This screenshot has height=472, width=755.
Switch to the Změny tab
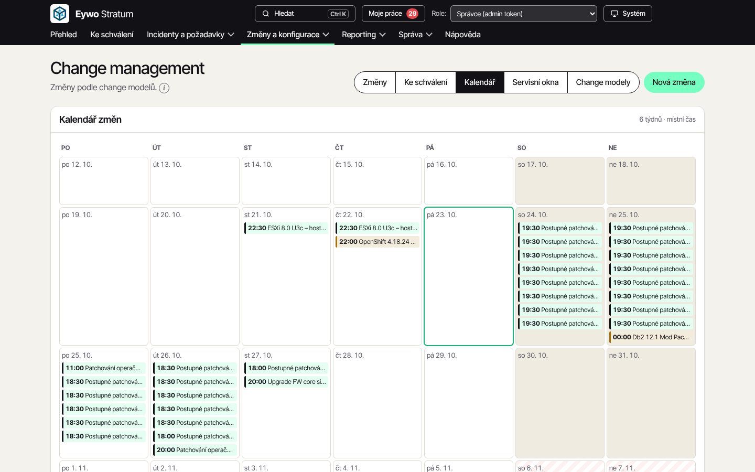click(x=375, y=82)
